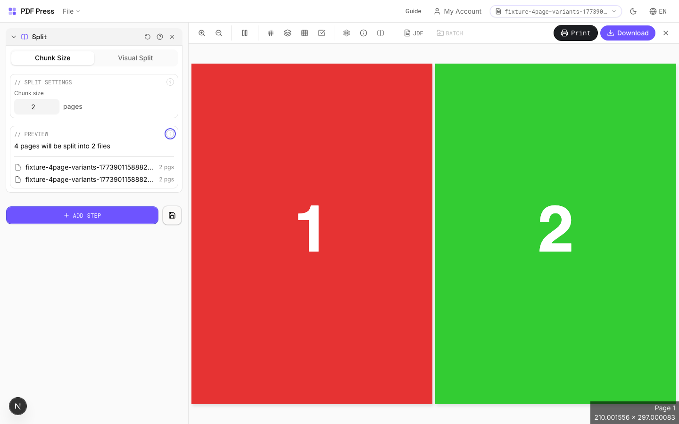Open the grid overlay icon
The height and width of the screenshot is (424, 679).
point(305,33)
